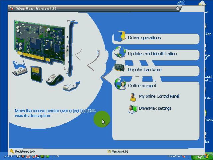Click the scanner device image

click(x=20, y=68)
